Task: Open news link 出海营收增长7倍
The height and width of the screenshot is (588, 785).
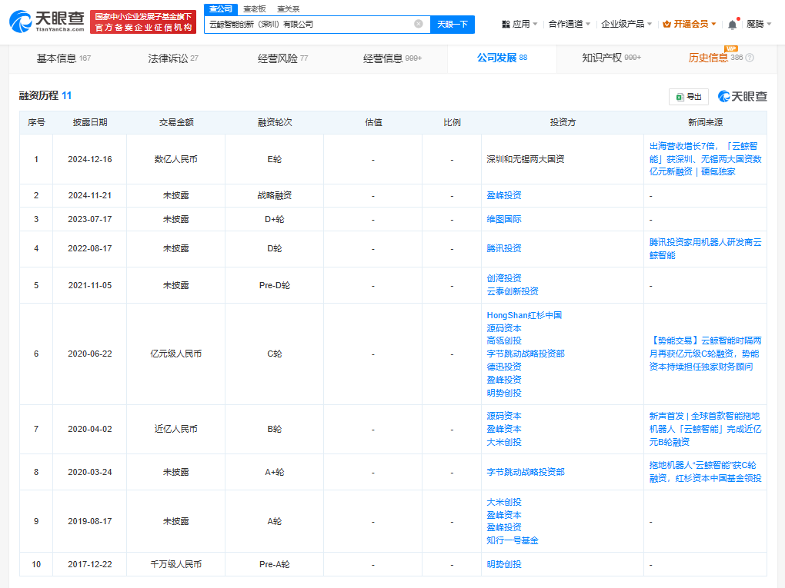Action: [x=706, y=159]
